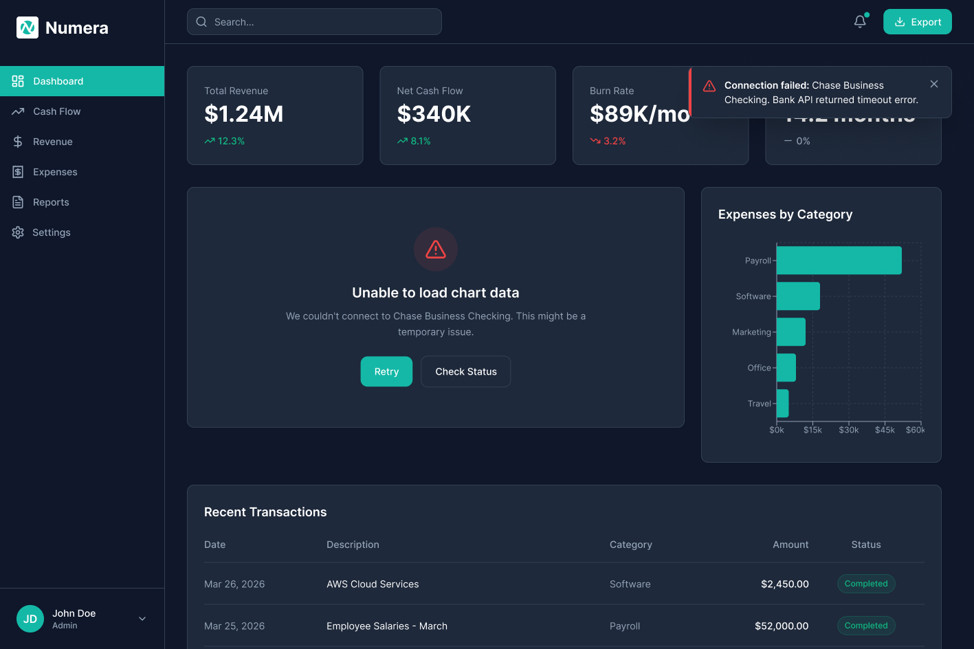Click the John Doe name in sidebar

(74, 613)
